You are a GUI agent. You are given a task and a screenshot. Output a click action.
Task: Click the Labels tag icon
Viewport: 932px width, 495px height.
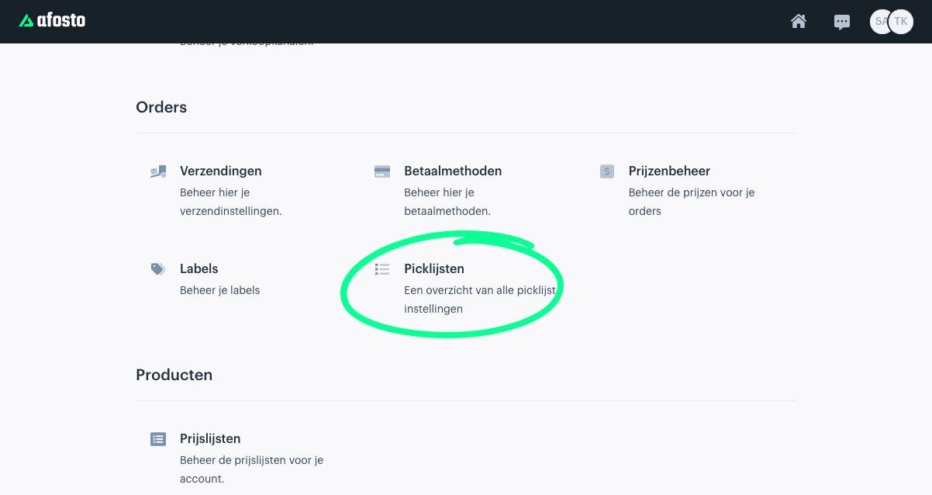[x=158, y=269]
